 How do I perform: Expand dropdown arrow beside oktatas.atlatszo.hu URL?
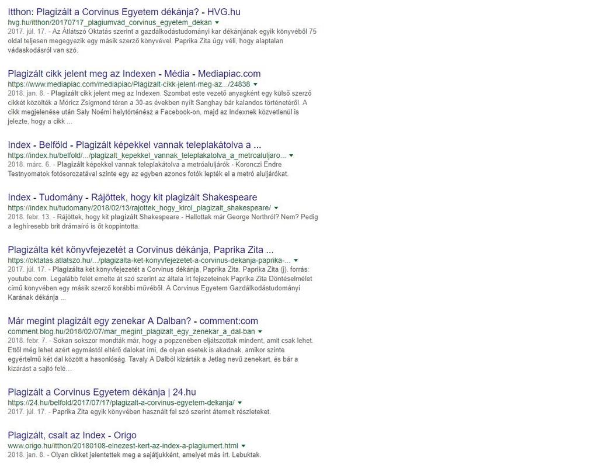296,261
